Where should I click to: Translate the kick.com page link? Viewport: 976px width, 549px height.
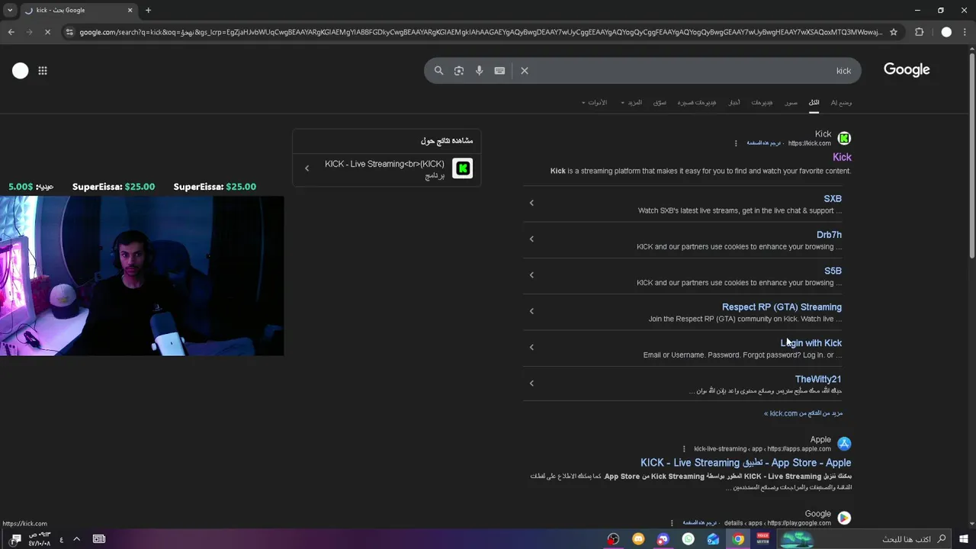764,143
